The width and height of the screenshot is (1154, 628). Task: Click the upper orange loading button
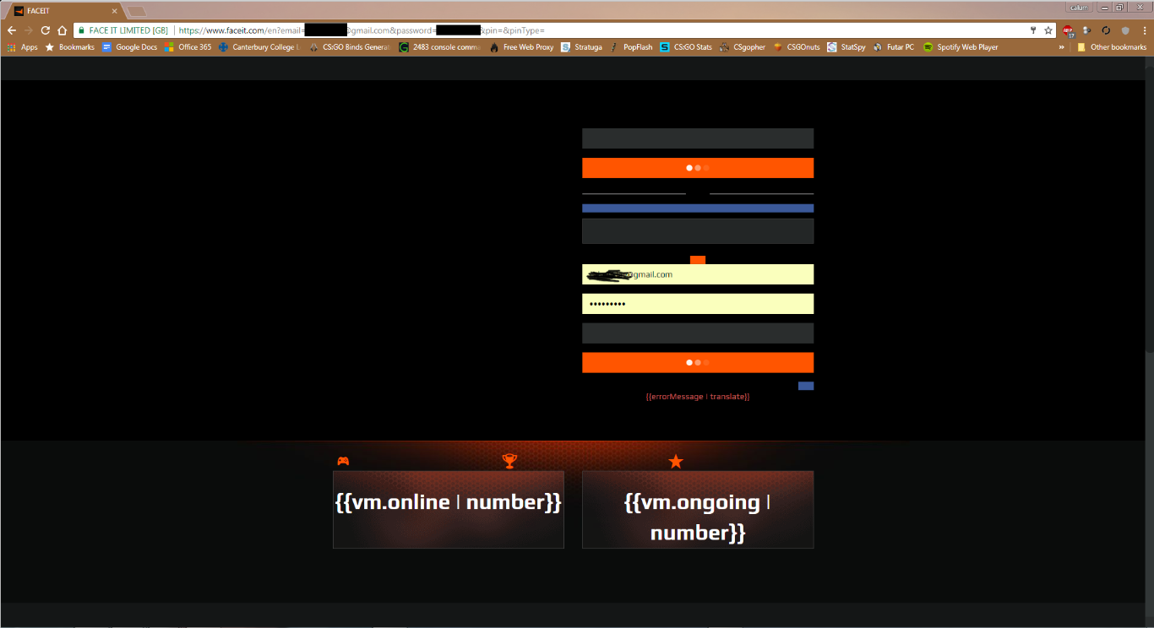coord(698,168)
